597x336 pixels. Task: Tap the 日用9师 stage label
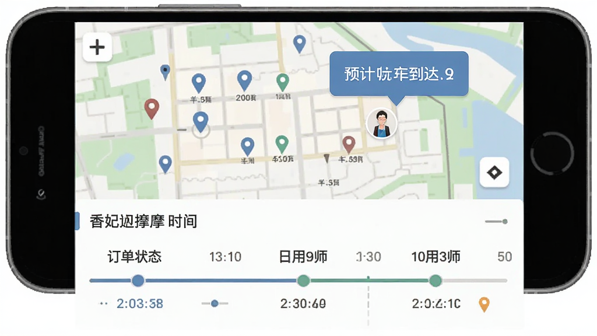pos(303,257)
